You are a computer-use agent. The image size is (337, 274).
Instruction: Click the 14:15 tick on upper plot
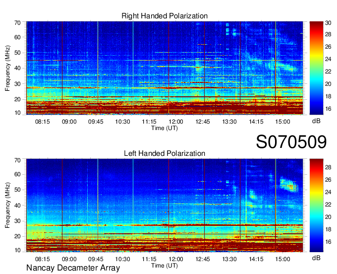256,122
